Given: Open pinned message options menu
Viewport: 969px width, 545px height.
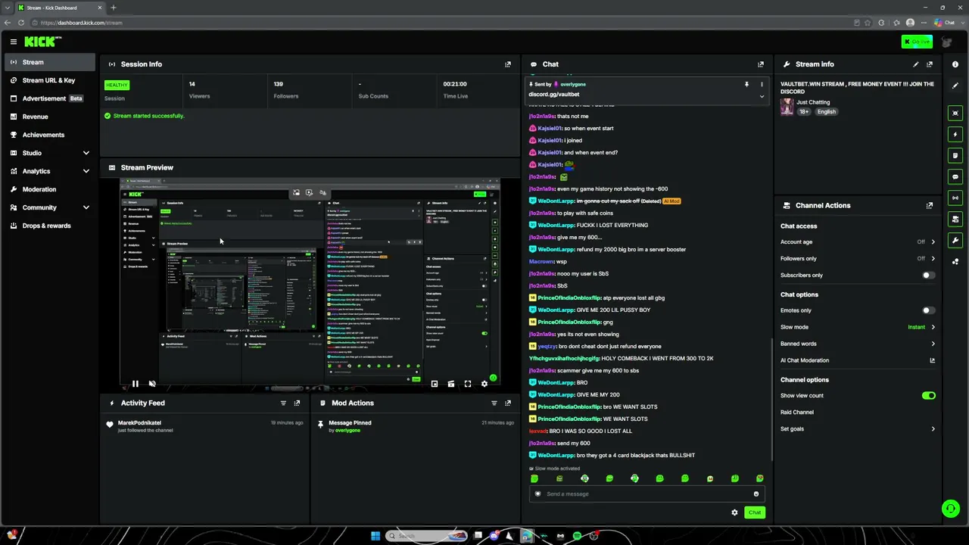Looking at the screenshot, I should pyautogui.click(x=762, y=84).
